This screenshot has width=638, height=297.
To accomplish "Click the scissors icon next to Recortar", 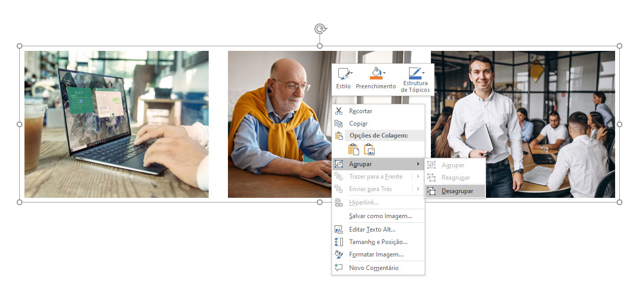I will [x=339, y=111].
